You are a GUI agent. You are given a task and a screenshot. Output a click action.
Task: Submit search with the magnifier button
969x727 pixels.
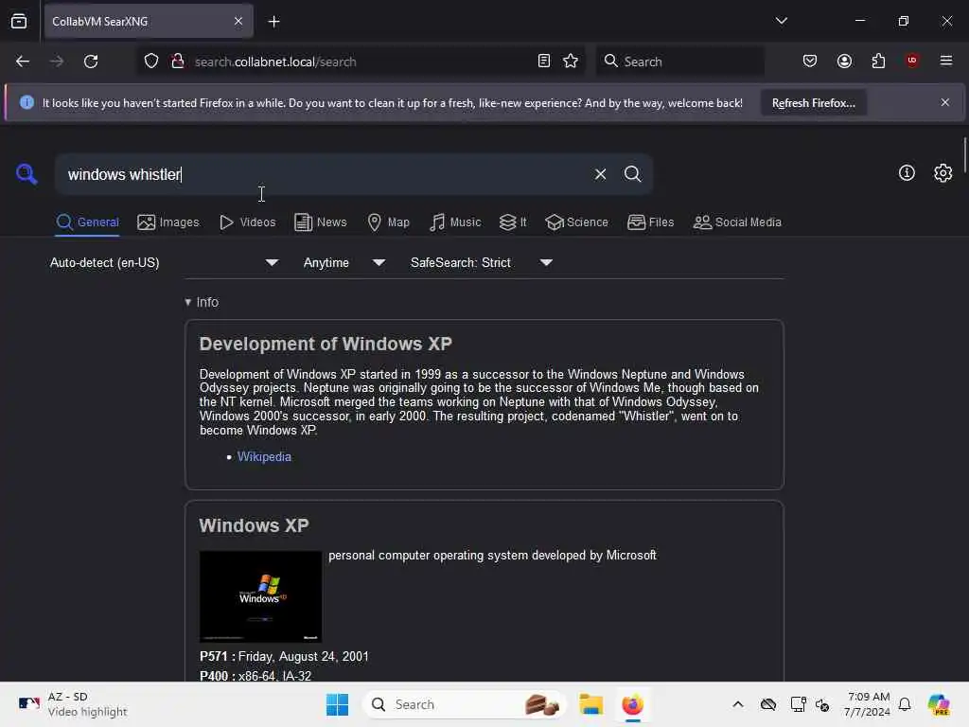coord(632,174)
